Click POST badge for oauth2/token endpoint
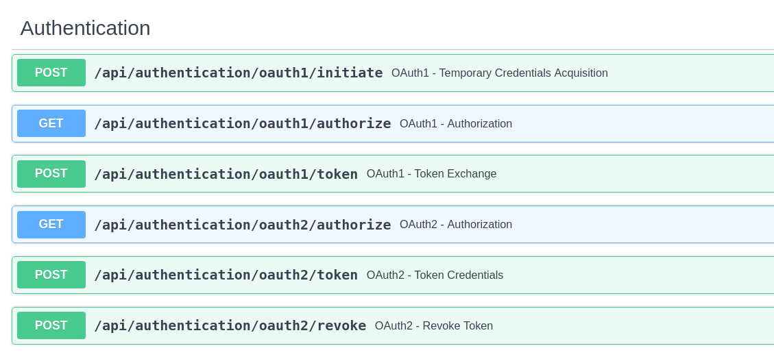This screenshot has height=359, width=774. [x=51, y=275]
